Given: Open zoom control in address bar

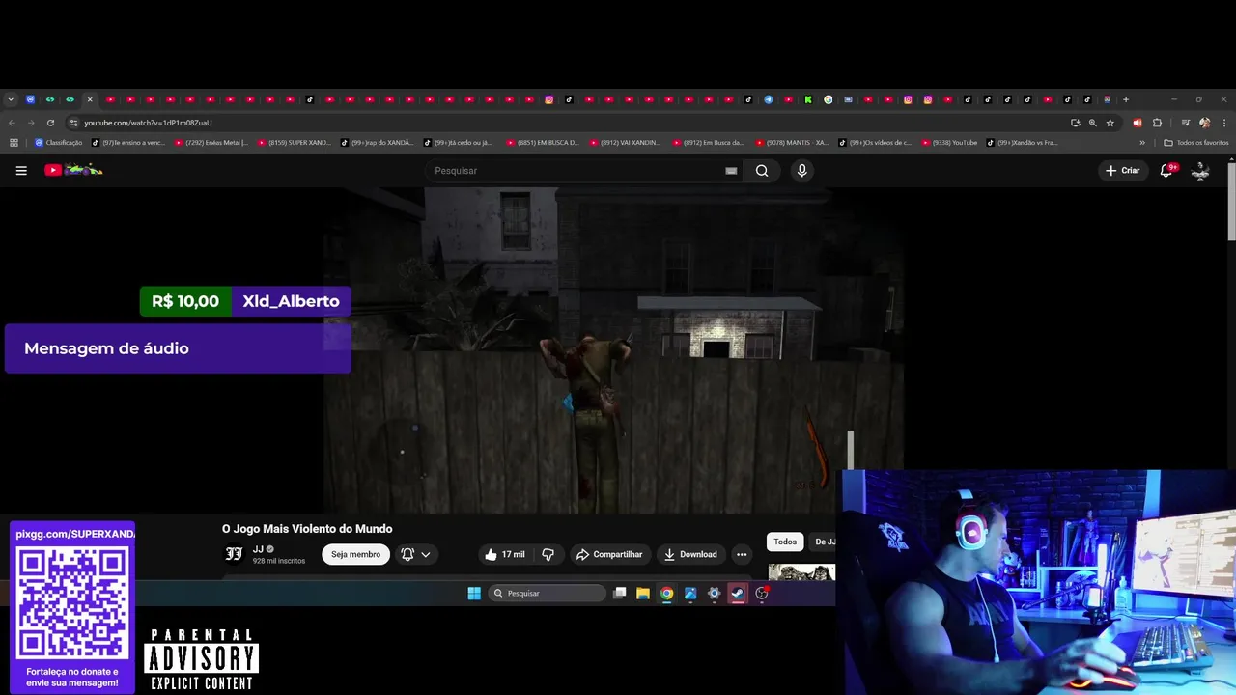Looking at the screenshot, I should [1092, 123].
